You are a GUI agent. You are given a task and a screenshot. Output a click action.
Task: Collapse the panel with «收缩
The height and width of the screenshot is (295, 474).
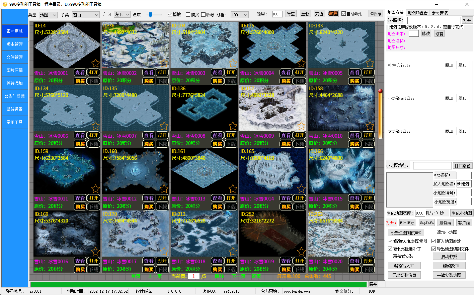[376, 14]
